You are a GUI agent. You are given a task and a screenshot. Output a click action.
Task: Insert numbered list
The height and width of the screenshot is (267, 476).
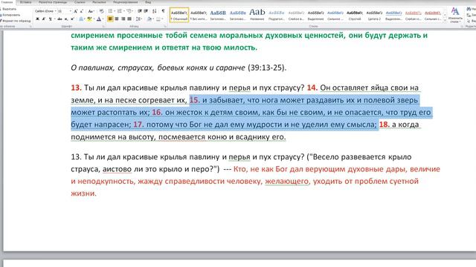[120, 11]
